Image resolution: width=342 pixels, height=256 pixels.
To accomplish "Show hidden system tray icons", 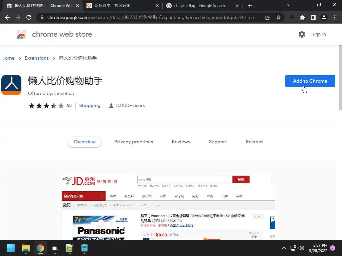I will [x=284, y=248].
